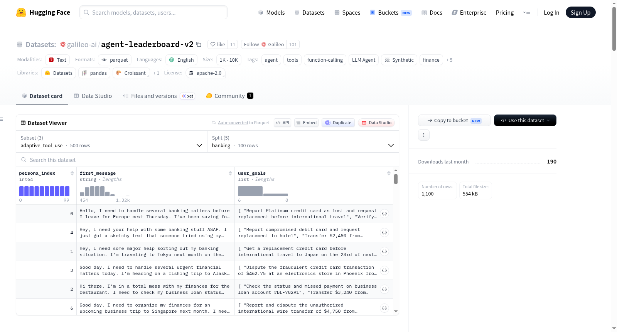Click the LLM Agent tag
Image resolution: width=617 pixels, height=332 pixels.
coord(364,60)
